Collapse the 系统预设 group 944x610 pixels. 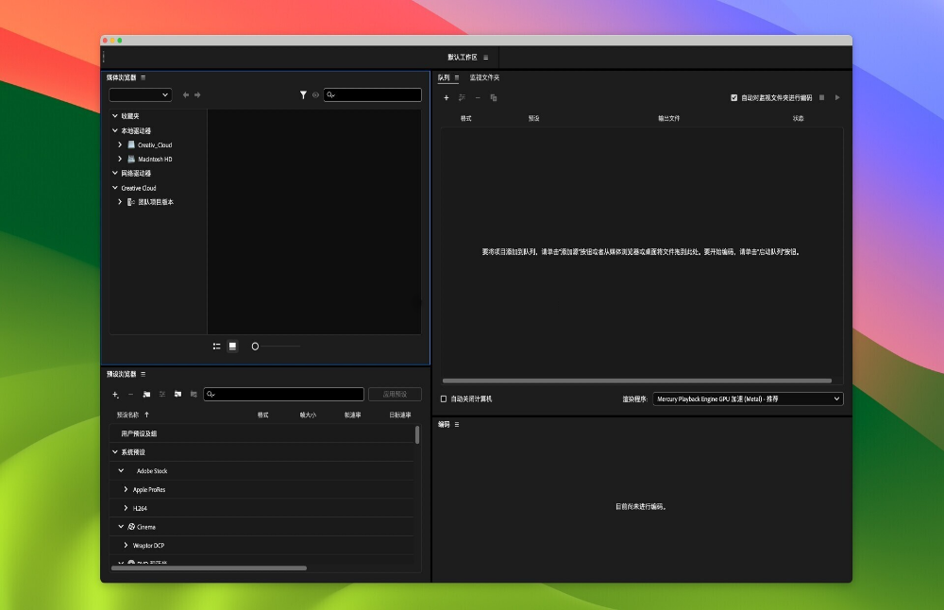tap(115, 452)
